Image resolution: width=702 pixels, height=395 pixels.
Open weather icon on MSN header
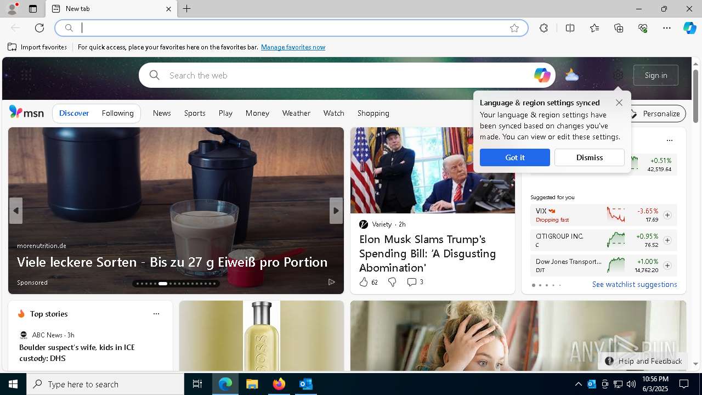click(571, 75)
